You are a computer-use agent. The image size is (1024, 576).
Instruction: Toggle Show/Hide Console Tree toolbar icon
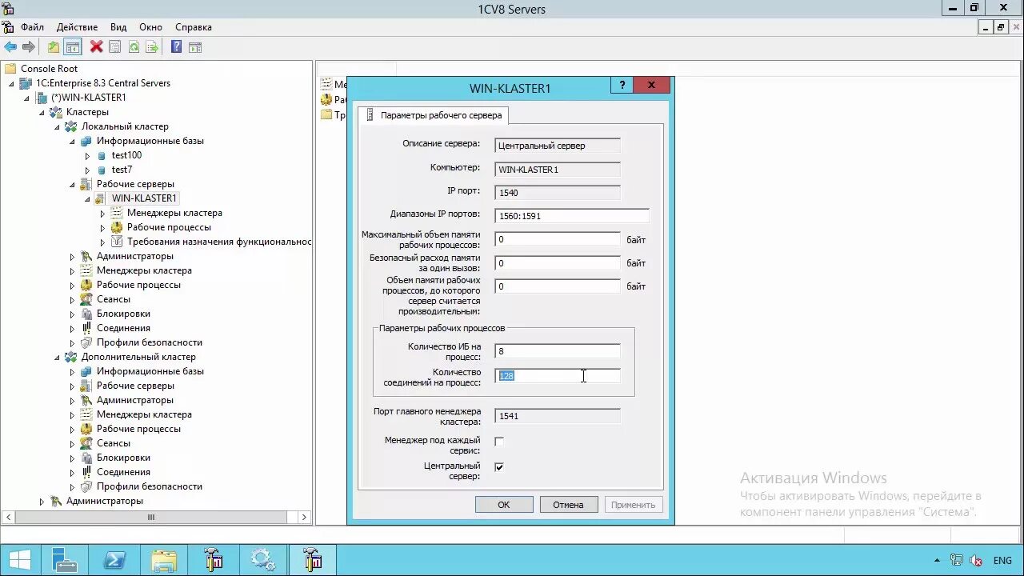click(73, 47)
